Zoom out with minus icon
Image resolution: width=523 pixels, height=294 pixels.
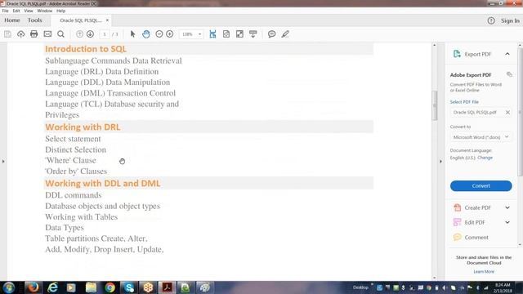159,34
